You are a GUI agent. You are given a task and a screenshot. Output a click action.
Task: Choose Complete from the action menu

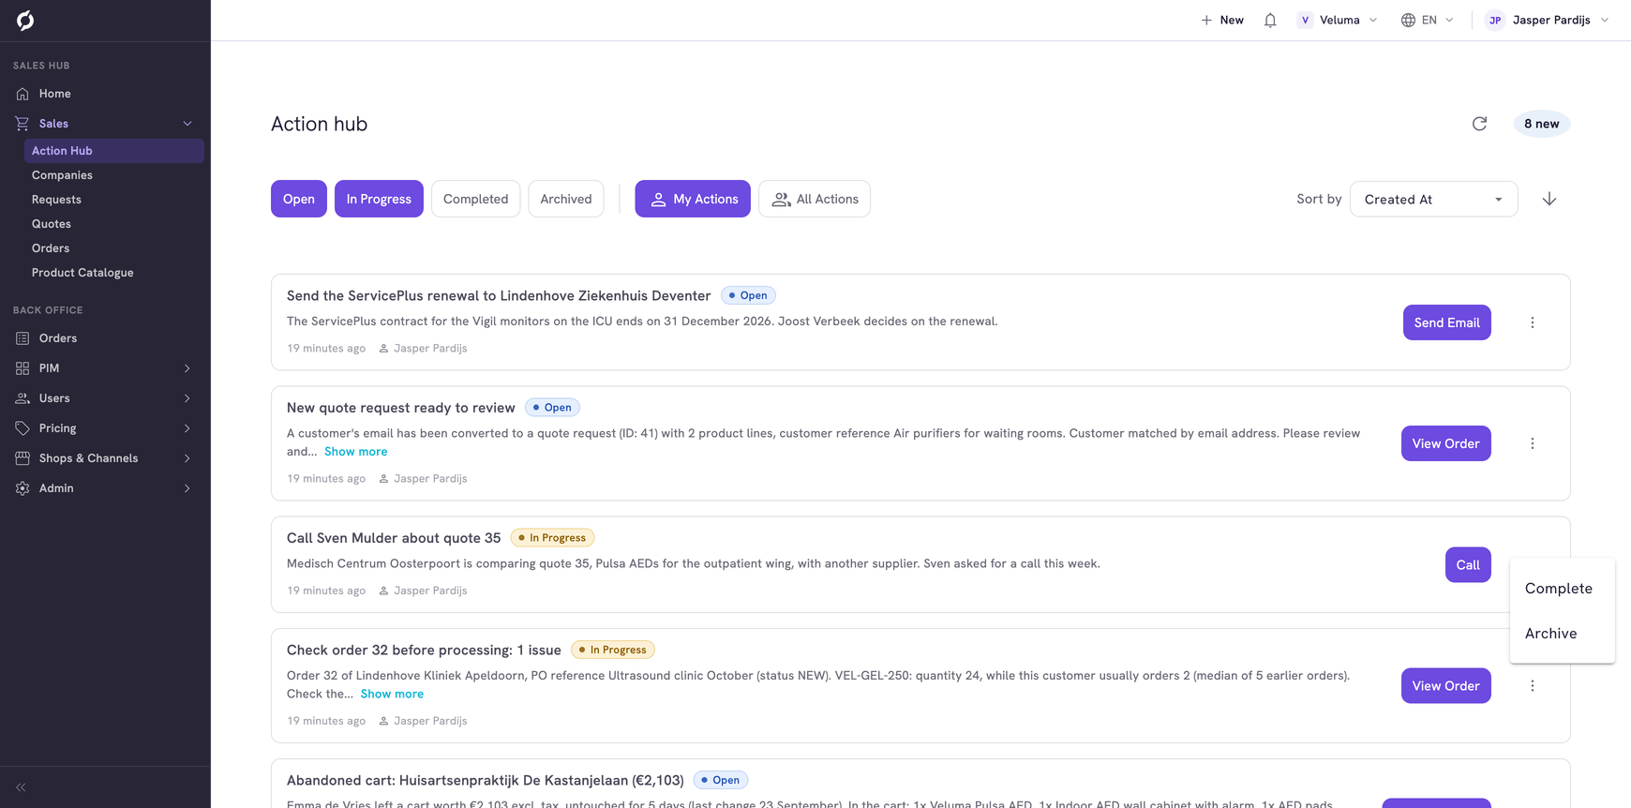pyautogui.click(x=1562, y=589)
